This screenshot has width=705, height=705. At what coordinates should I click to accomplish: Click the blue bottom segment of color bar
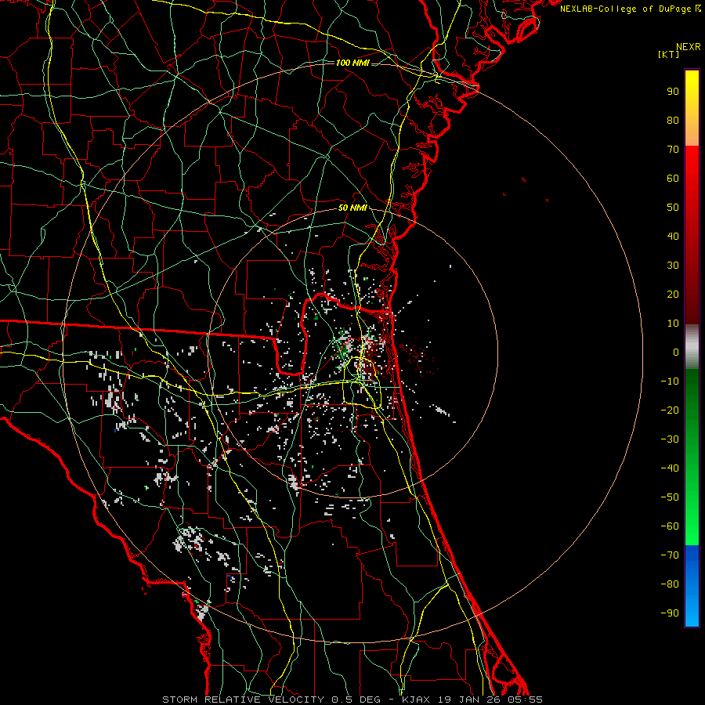click(x=692, y=585)
